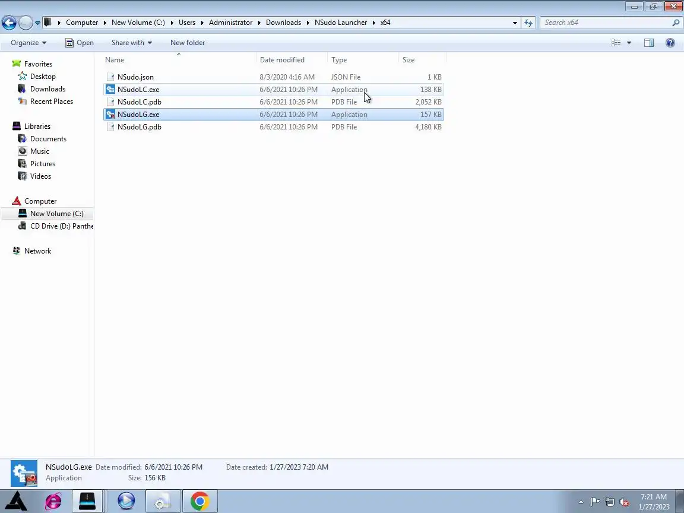This screenshot has width=684, height=513.
Task: Sort by the Size column header
Action: [x=422, y=60]
